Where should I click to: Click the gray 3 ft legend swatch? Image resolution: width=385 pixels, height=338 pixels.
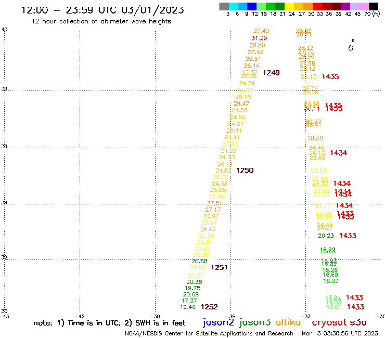pos(224,6)
